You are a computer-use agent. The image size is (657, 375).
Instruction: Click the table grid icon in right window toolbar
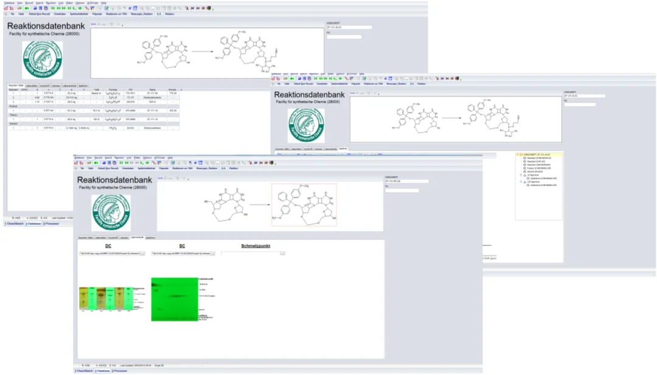pos(390,78)
